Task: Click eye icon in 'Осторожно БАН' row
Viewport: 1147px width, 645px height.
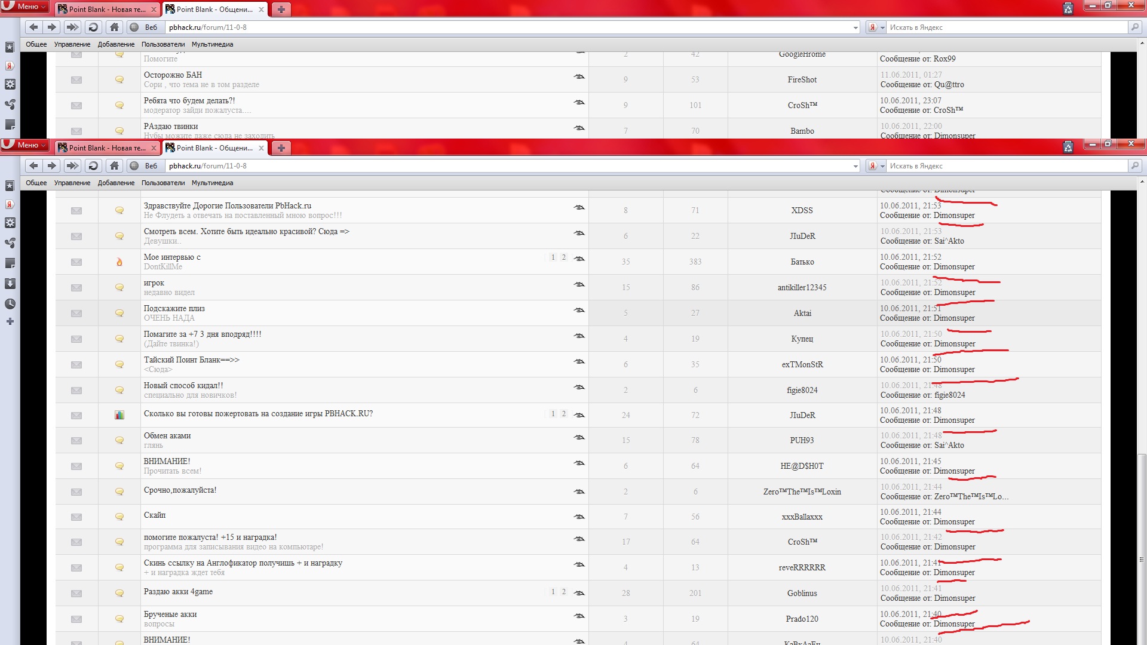Action: [579, 76]
